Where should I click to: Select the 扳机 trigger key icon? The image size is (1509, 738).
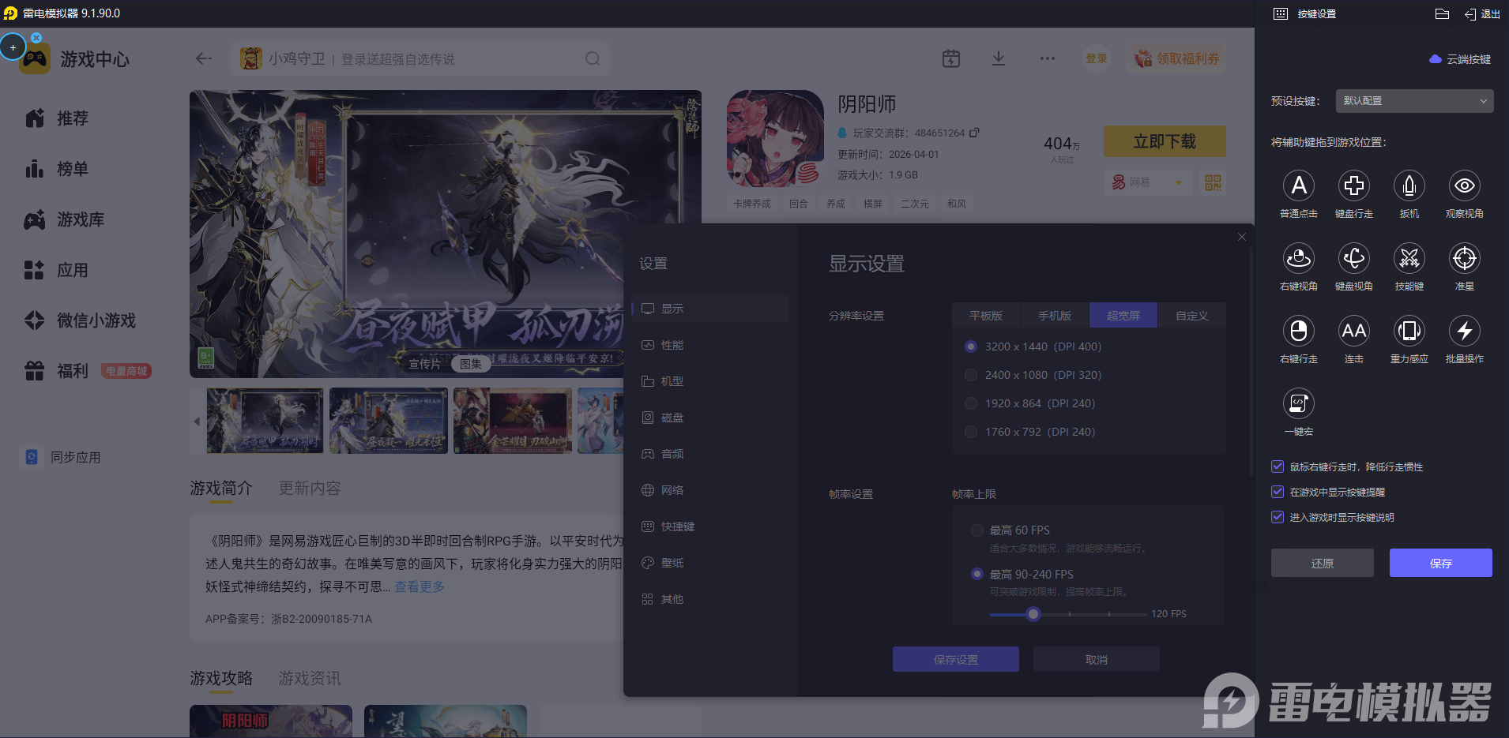coord(1409,186)
